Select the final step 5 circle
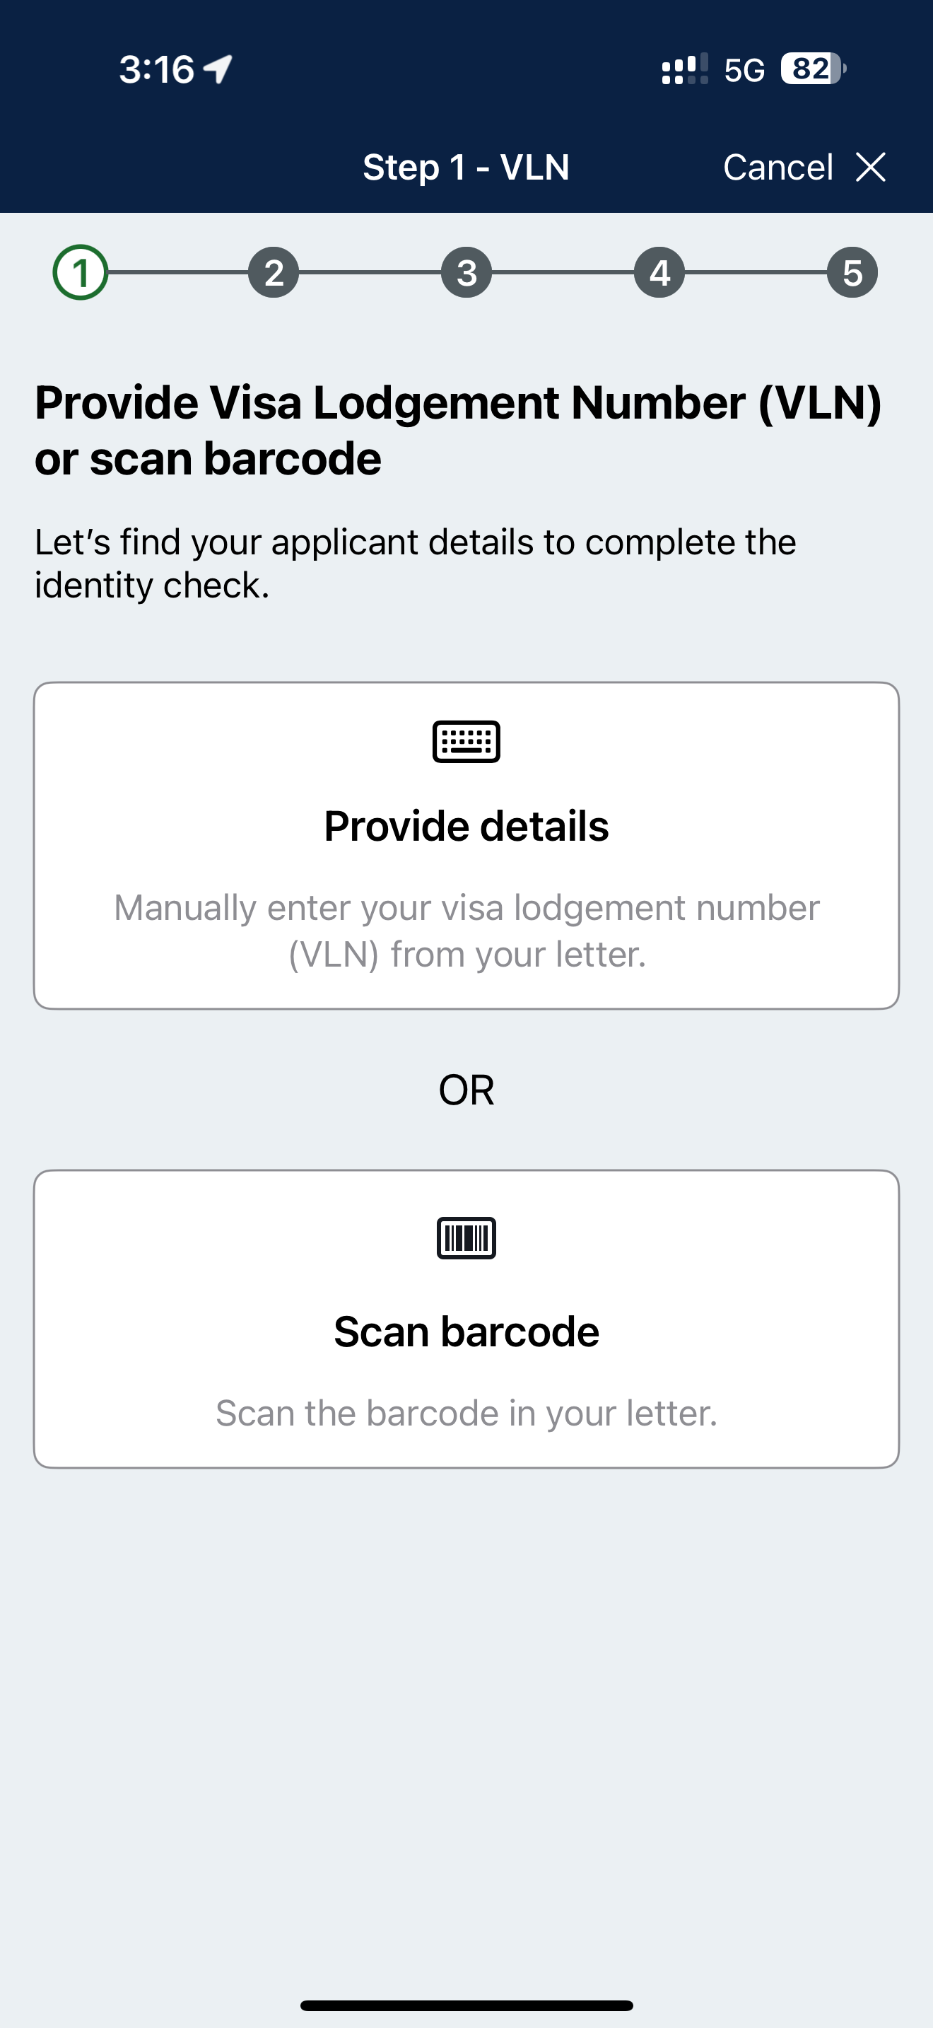The height and width of the screenshot is (2028, 933). pyautogui.click(x=852, y=272)
